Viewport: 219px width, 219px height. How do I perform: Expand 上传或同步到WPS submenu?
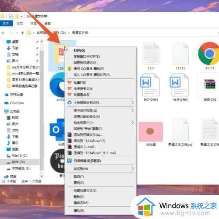[x=100, y=102]
